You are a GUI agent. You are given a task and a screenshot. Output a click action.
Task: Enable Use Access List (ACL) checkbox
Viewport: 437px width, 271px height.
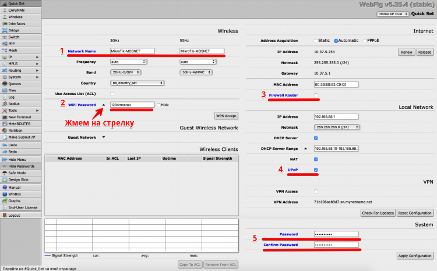point(112,94)
